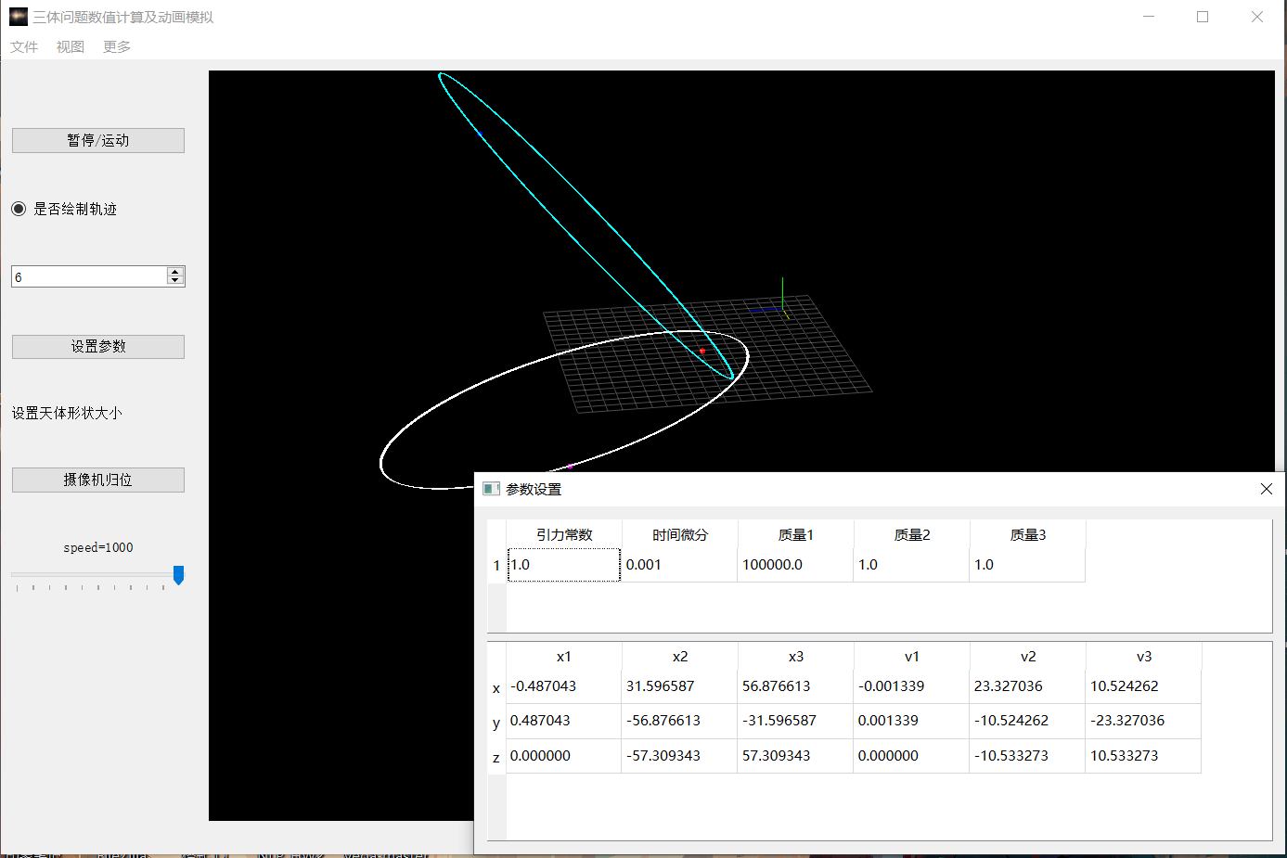The height and width of the screenshot is (858, 1287).
Task: Click the 暂停/运动 pause button
Action: pos(97,140)
